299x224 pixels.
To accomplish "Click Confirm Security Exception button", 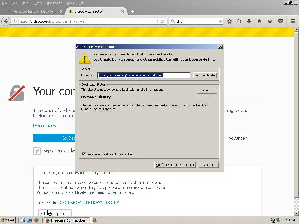I will click(175, 165).
